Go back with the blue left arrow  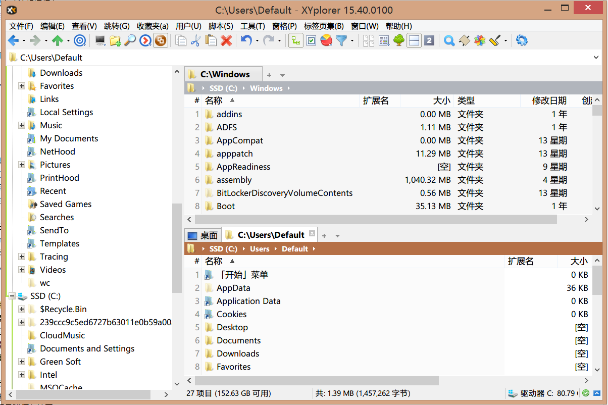click(x=13, y=41)
